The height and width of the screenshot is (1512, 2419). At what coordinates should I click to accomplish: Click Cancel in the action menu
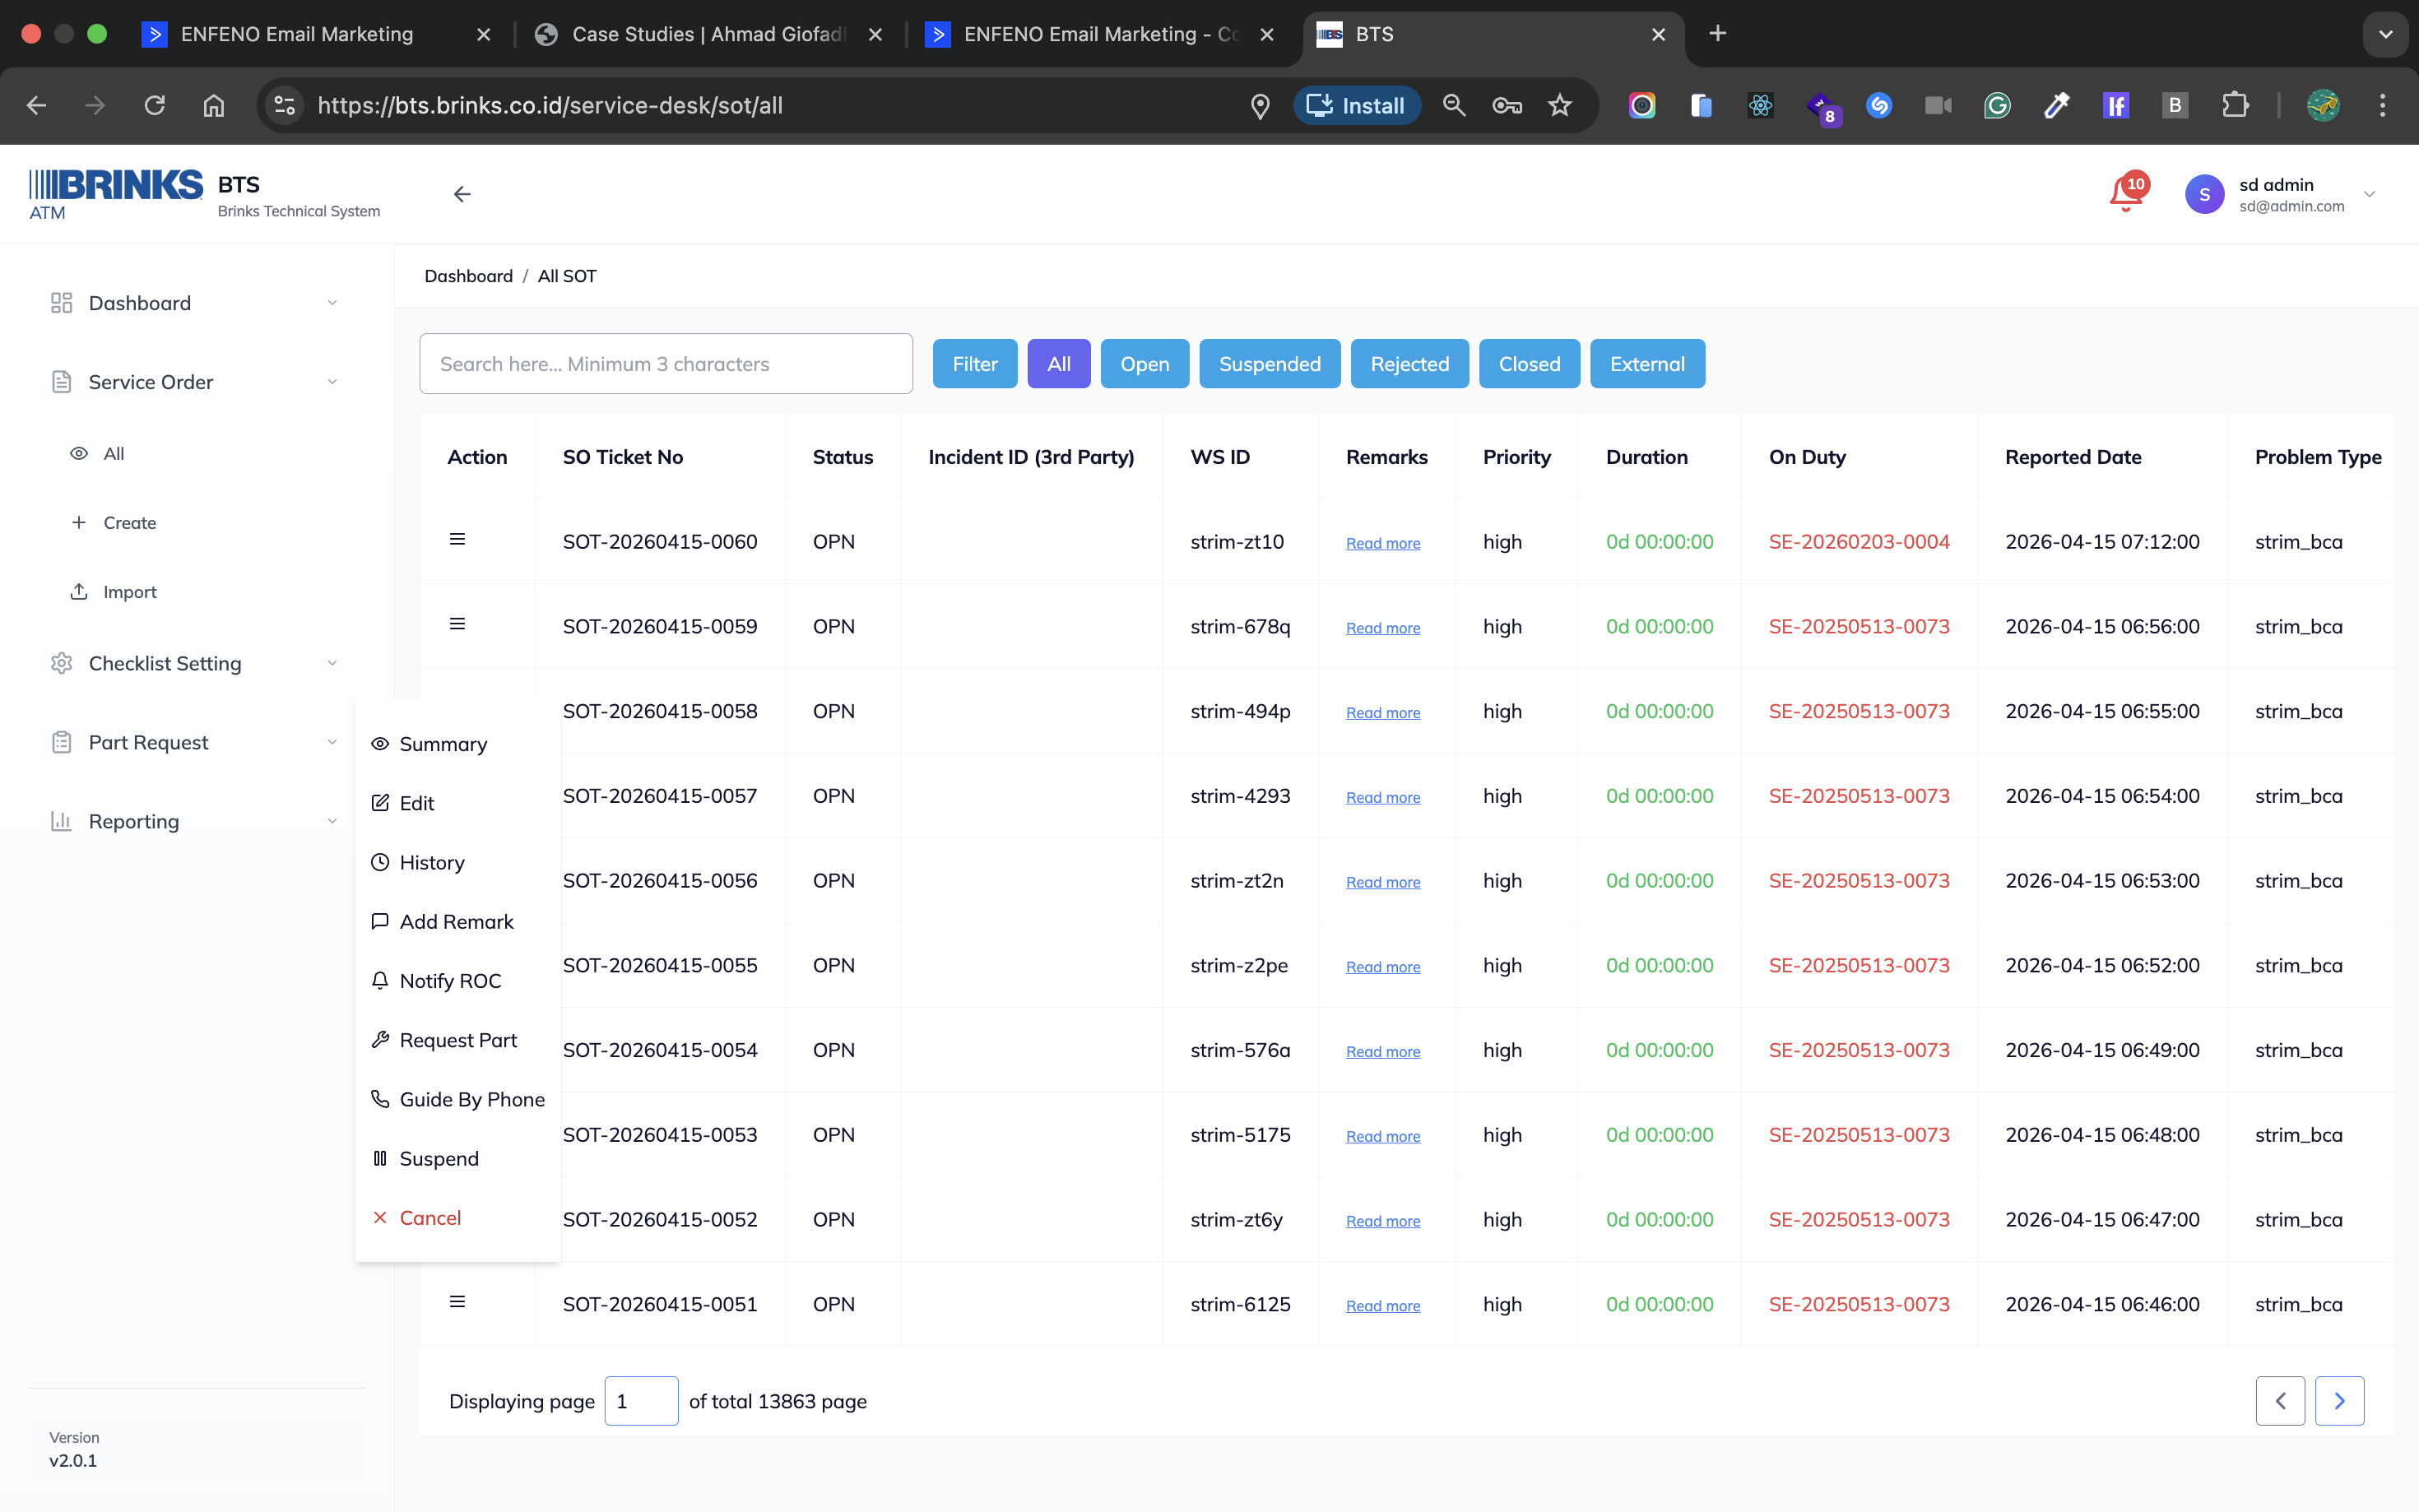pyautogui.click(x=430, y=1218)
